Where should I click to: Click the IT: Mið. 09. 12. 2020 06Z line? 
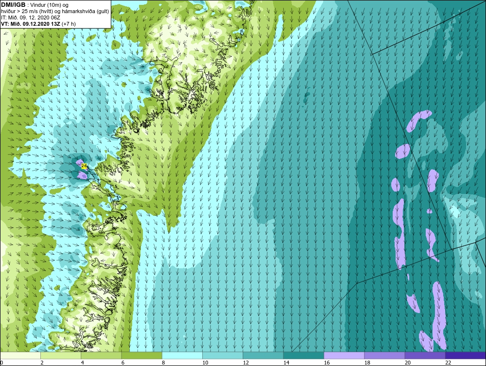[x=31, y=17]
